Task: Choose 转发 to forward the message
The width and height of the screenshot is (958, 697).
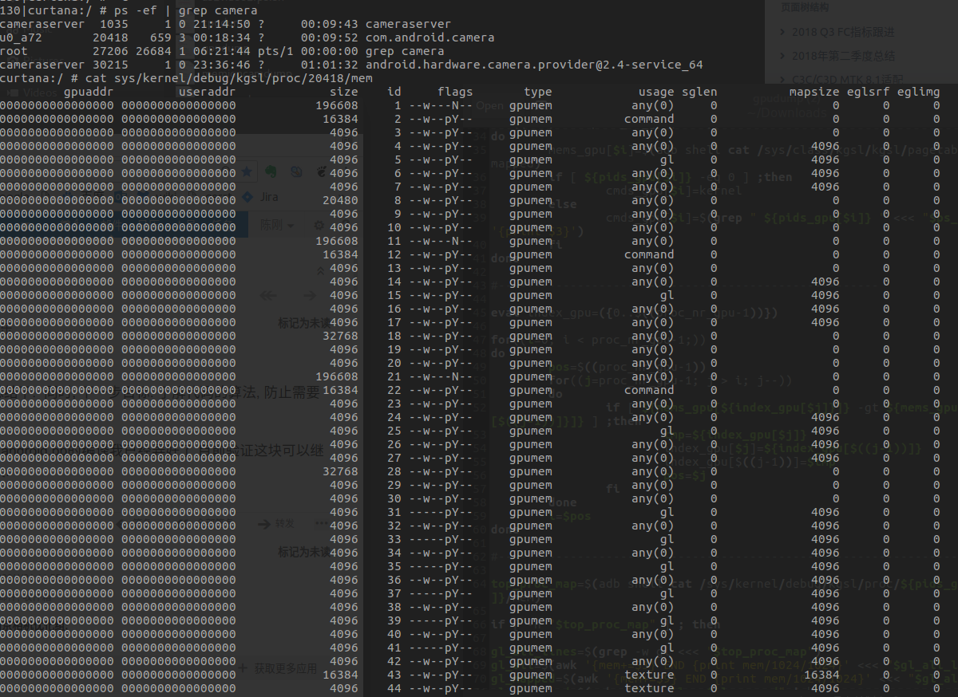Action: (x=284, y=523)
